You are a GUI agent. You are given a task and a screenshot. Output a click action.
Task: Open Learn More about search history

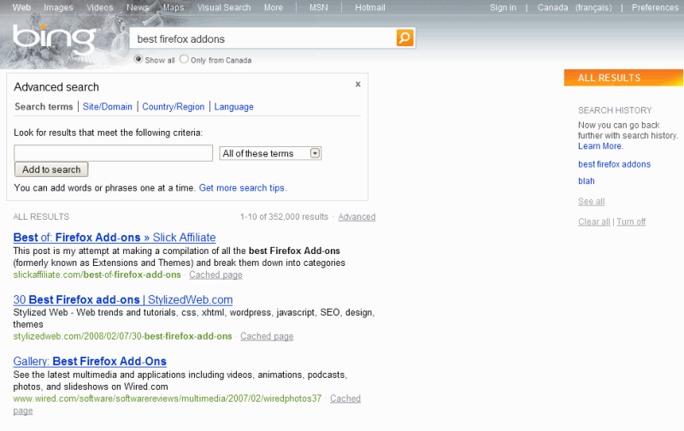click(600, 146)
